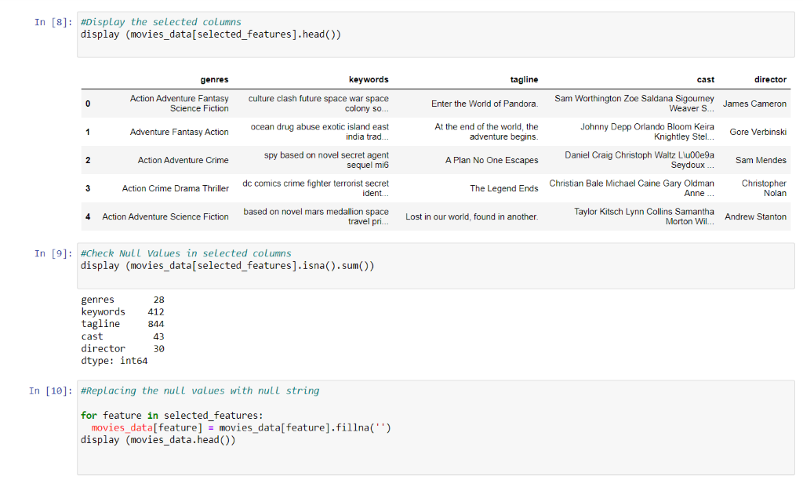Click the fillna('') code line
This screenshot has width=803, height=480.
(241, 427)
